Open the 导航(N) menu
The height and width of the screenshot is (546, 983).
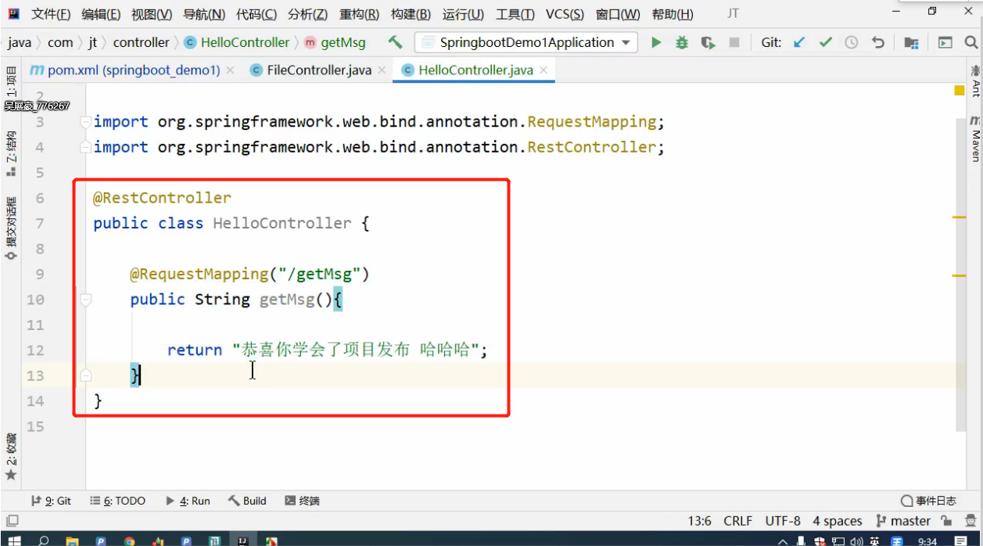coord(204,14)
